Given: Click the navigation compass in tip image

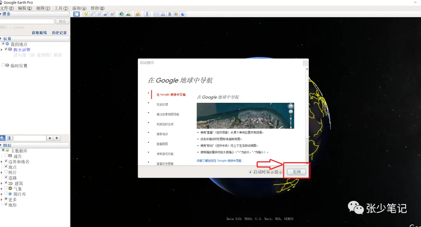Looking at the screenshot, I should (x=290, y=106).
